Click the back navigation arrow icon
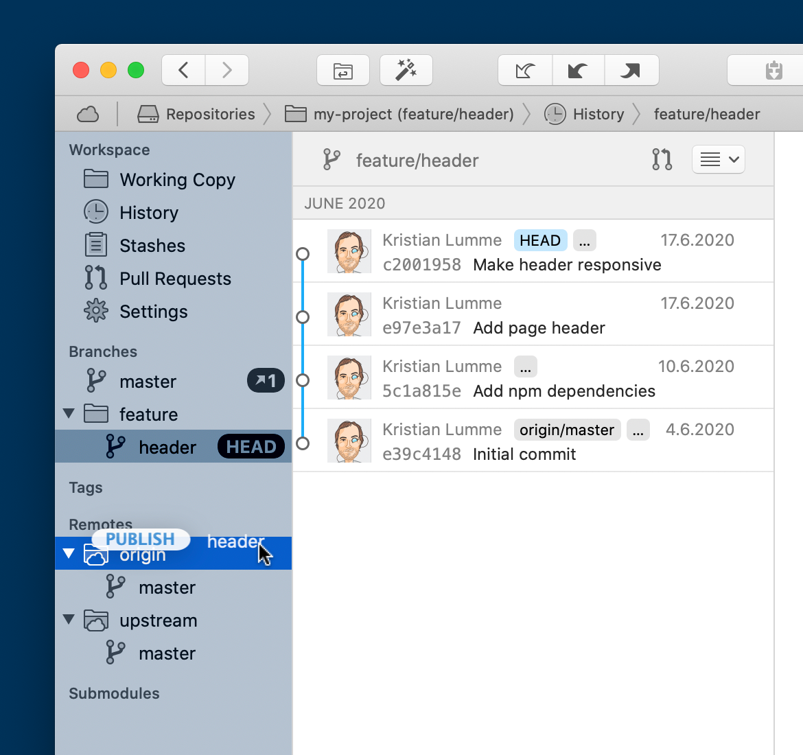 pos(183,70)
